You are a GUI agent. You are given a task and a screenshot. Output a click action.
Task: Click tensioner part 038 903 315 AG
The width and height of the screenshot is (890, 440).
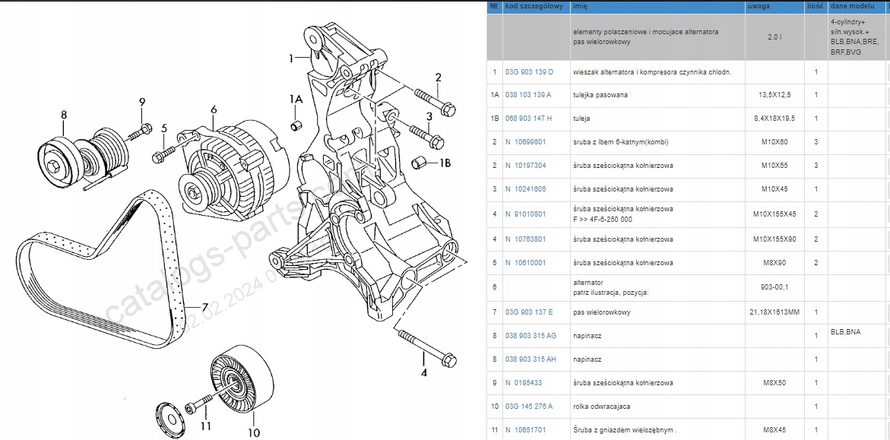531,336
